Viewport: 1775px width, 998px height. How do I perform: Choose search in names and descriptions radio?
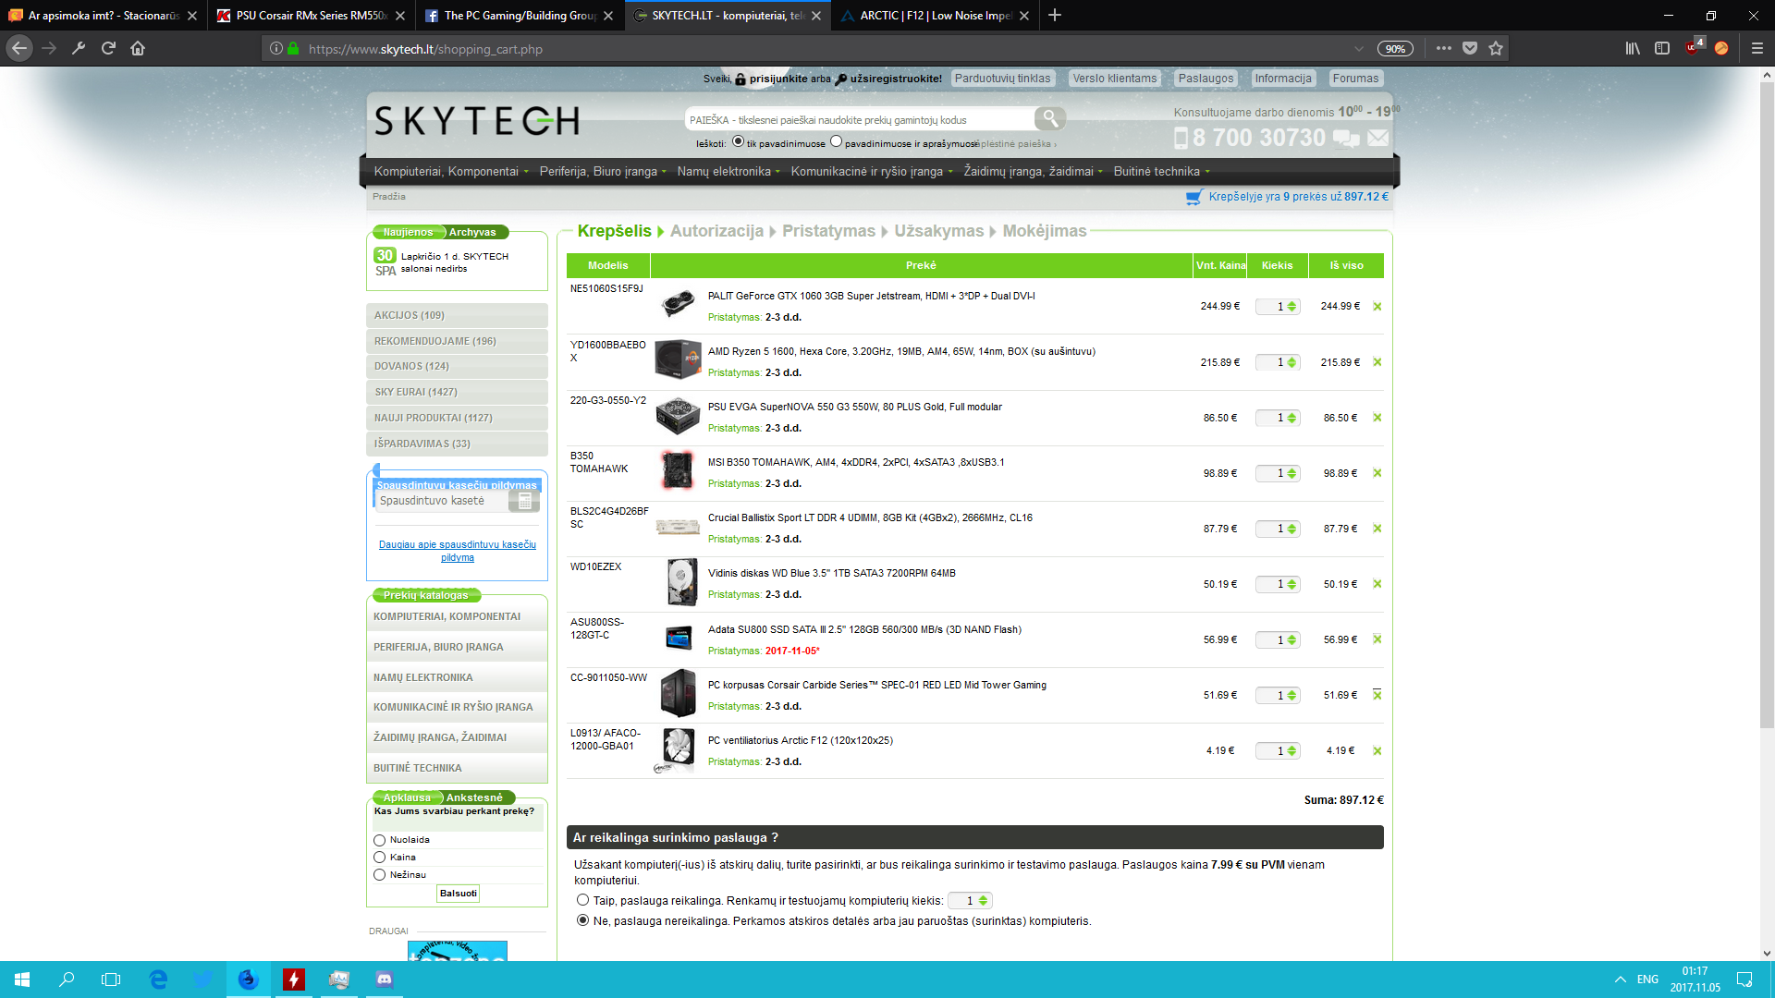tap(836, 142)
